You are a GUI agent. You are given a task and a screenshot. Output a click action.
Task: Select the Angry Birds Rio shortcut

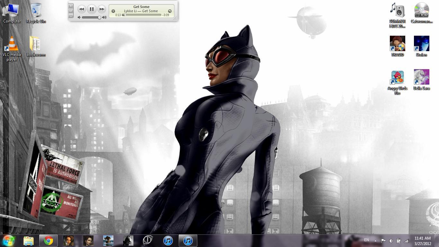point(398,82)
